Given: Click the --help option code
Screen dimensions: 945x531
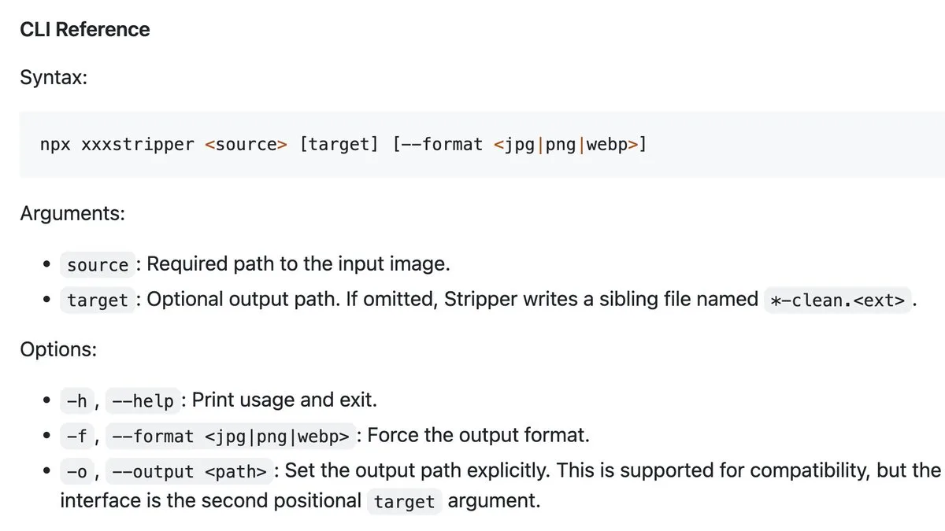Looking at the screenshot, I should (143, 400).
